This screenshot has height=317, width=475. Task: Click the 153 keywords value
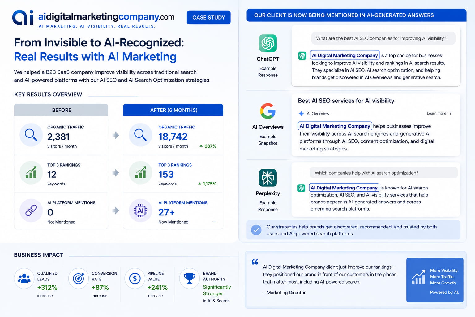166,174
